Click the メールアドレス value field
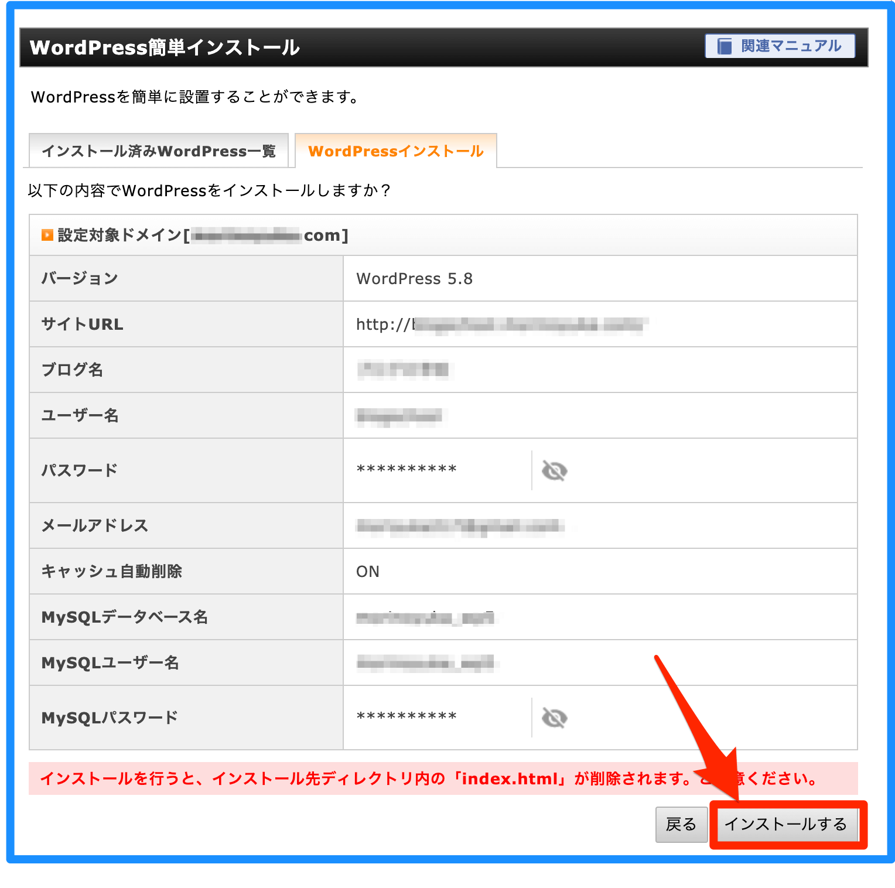The height and width of the screenshot is (888, 895). click(460, 525)
